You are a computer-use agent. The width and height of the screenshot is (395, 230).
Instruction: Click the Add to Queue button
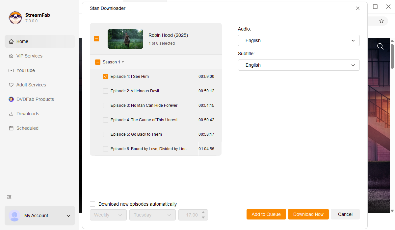266,214
